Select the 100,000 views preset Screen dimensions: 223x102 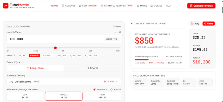[x=34, y=56]
